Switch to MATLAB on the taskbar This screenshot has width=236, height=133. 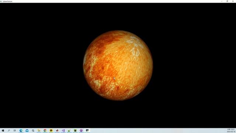[57, 130]
